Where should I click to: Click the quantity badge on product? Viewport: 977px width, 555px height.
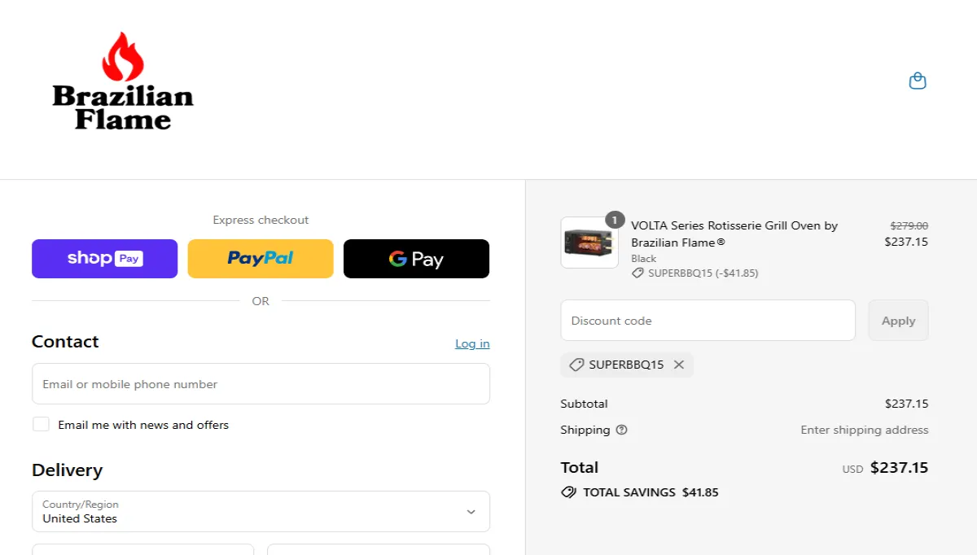(x=615, y=220)
